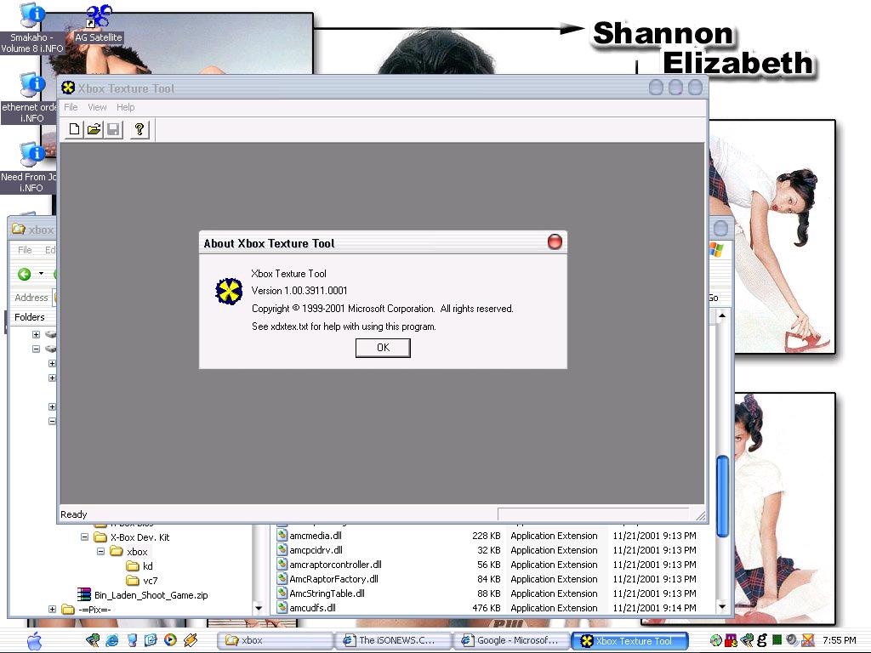871x653 pixels.
Task: Click the 11/21/2001 9:14 PM date cell
Action: 654,607
